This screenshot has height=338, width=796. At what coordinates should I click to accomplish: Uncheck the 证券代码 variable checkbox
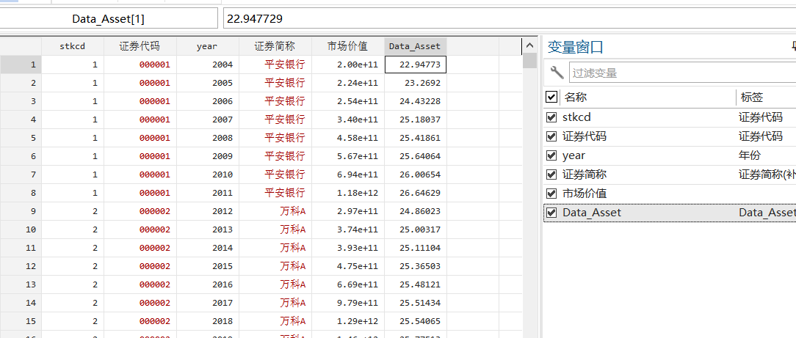551,136
